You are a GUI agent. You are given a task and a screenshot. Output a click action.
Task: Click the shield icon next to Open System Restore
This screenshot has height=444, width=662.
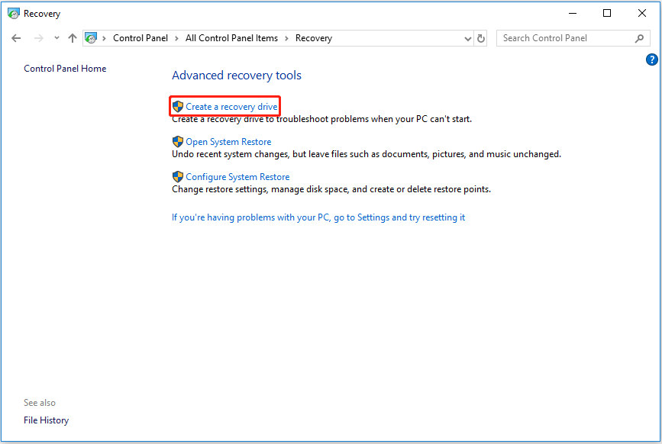[178, 141]
